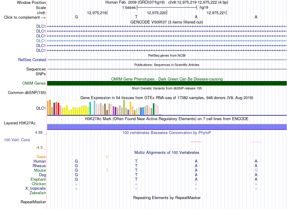Click the -4.5 PhyloP lower scale value
The height and width of the screenshot is (209, 287).
tap(39, 148)
